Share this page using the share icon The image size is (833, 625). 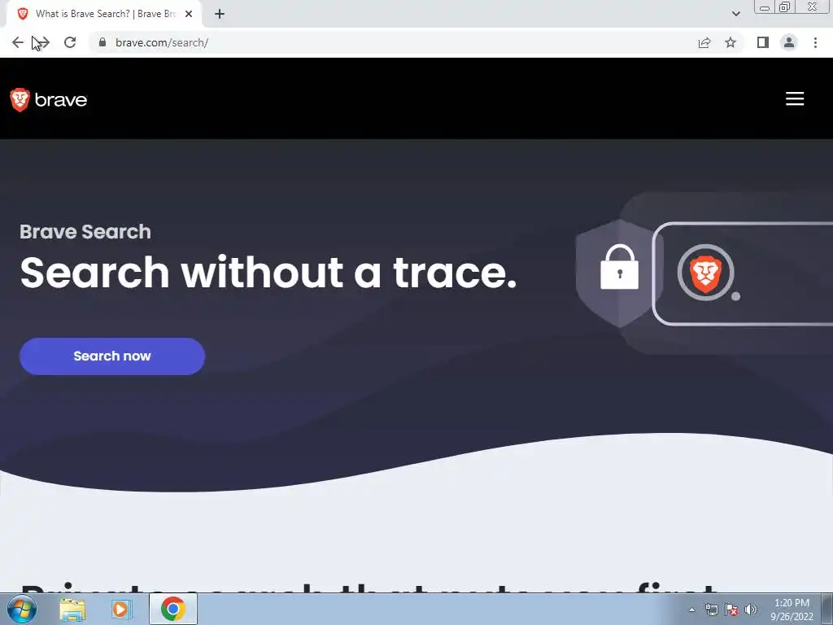click(x=704, y=42)
